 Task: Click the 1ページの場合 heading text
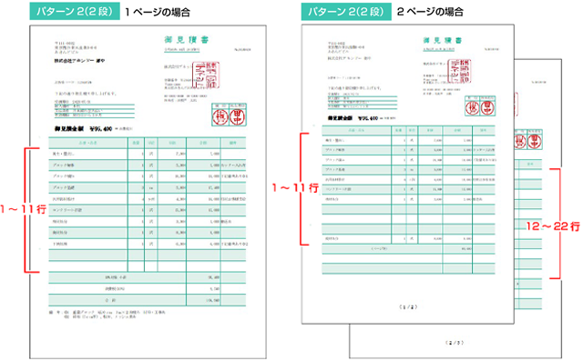(x=158, y=12)
